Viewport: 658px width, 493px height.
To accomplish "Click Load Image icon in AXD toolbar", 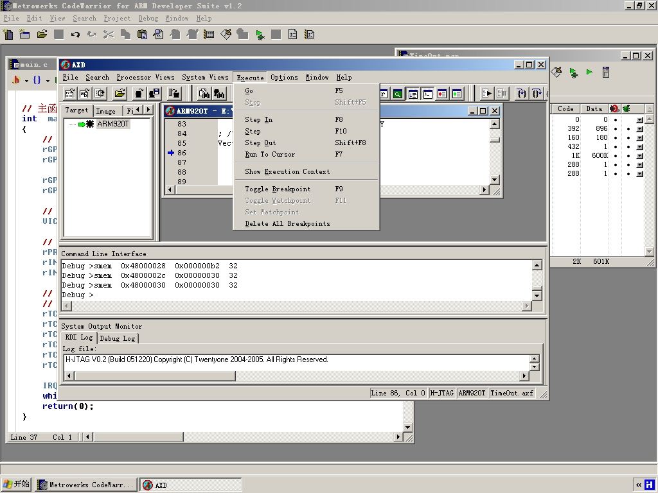I will tap(69, 93).
